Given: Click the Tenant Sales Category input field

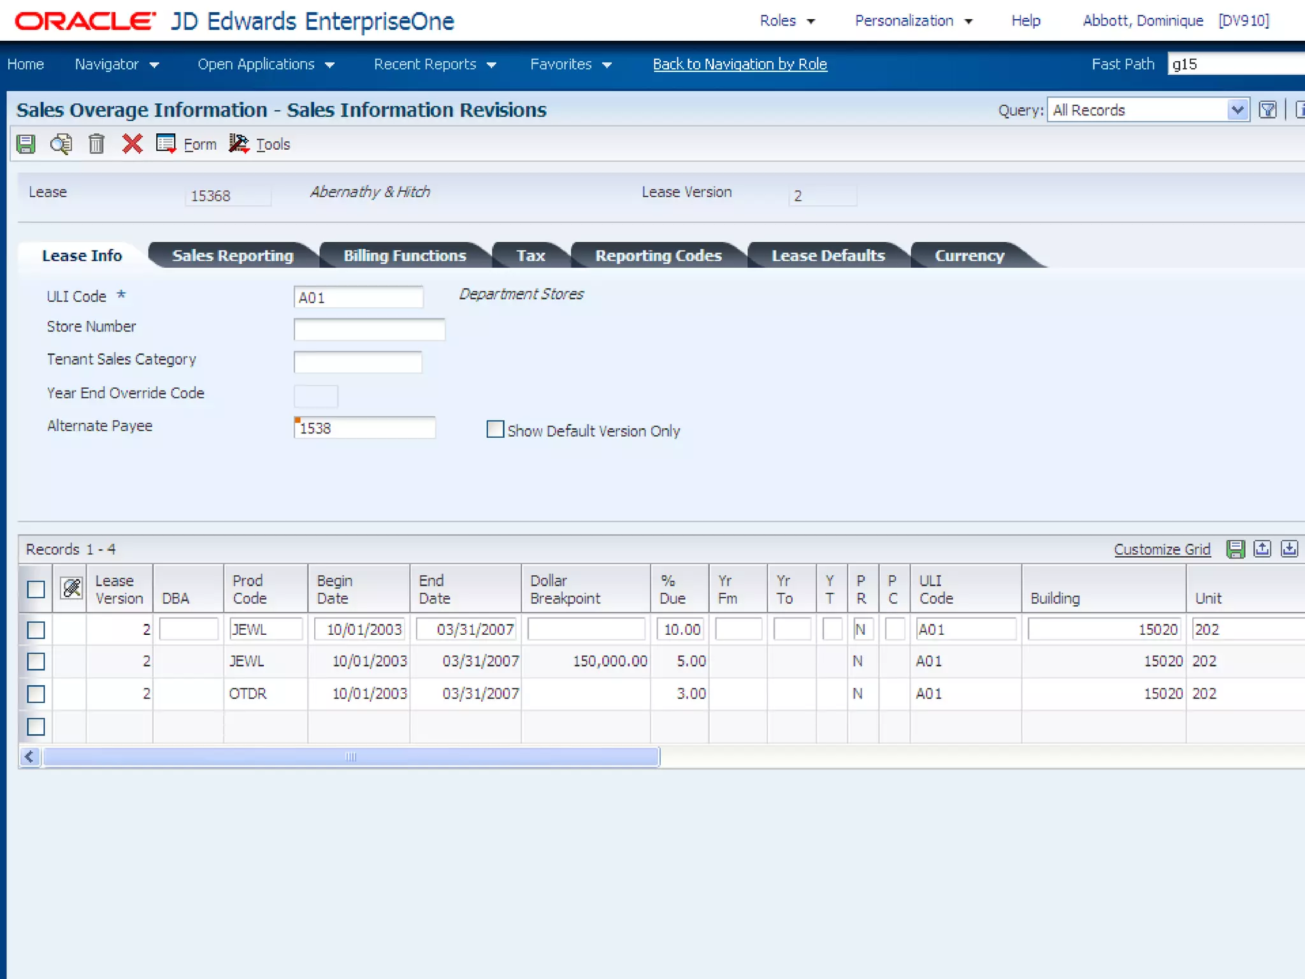Looking at the screenshot, I should [357, 362].
